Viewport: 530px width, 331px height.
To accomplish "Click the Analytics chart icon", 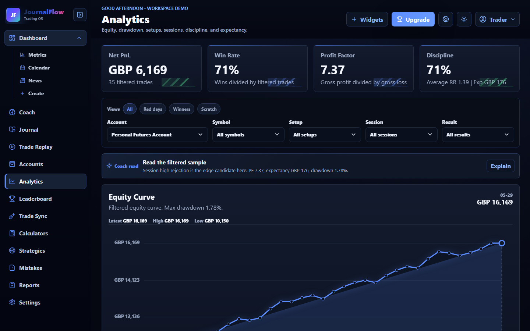I will 12,181.
